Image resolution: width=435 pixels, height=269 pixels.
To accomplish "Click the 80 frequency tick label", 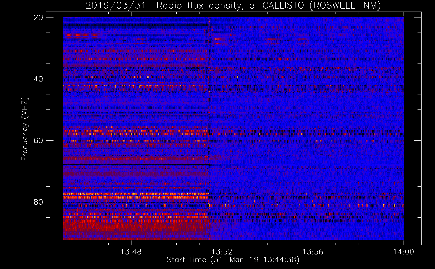I will click(x=38, y=202).
